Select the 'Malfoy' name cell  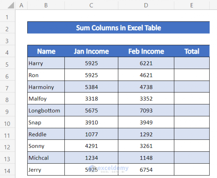[46, 98]
